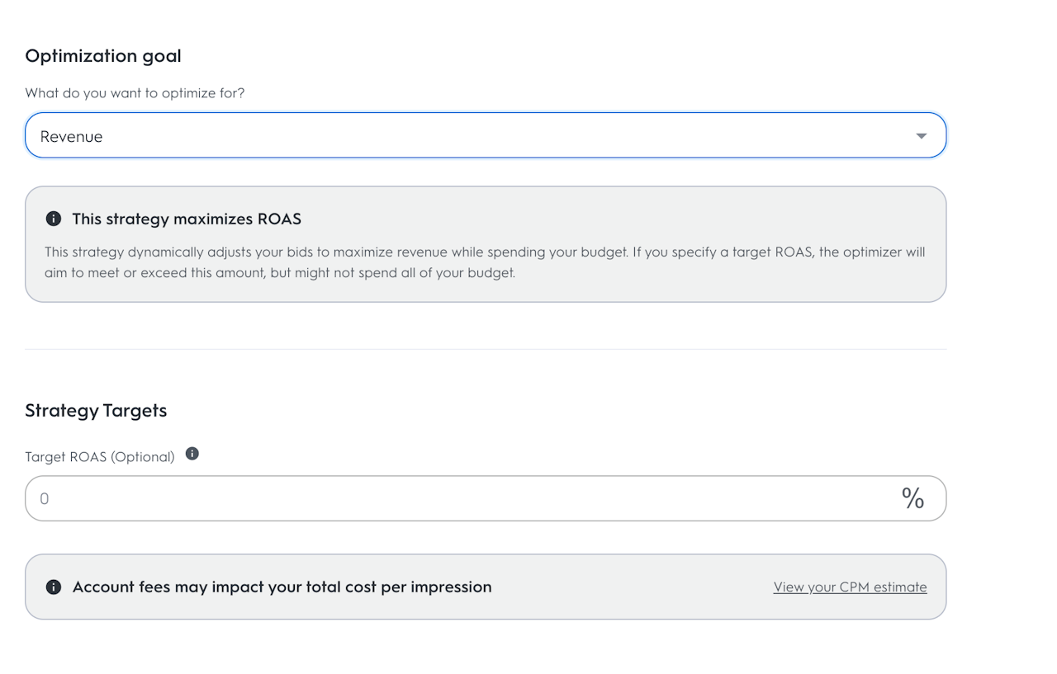Image resolution: width=1057 pixels, height=674 pixels.
Task: Click the 'Optimization goal' heading
Action: tap(103, 56)
